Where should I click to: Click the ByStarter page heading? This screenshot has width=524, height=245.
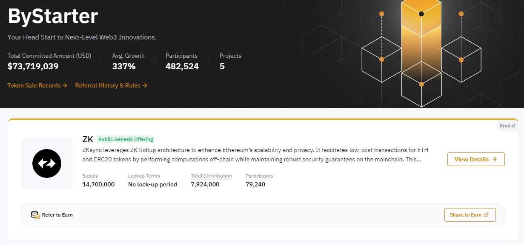(53, 16)
